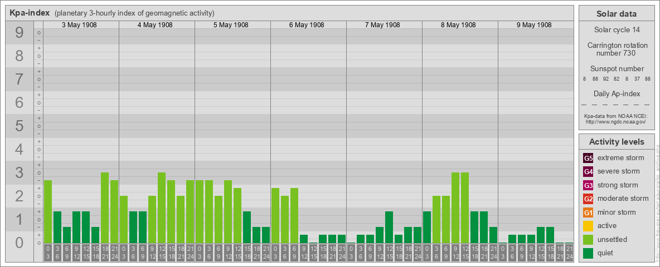This screenshot has height=267, width=660.
Task: Click the '5 May 1908' date header
Action: tap(231, 25)
